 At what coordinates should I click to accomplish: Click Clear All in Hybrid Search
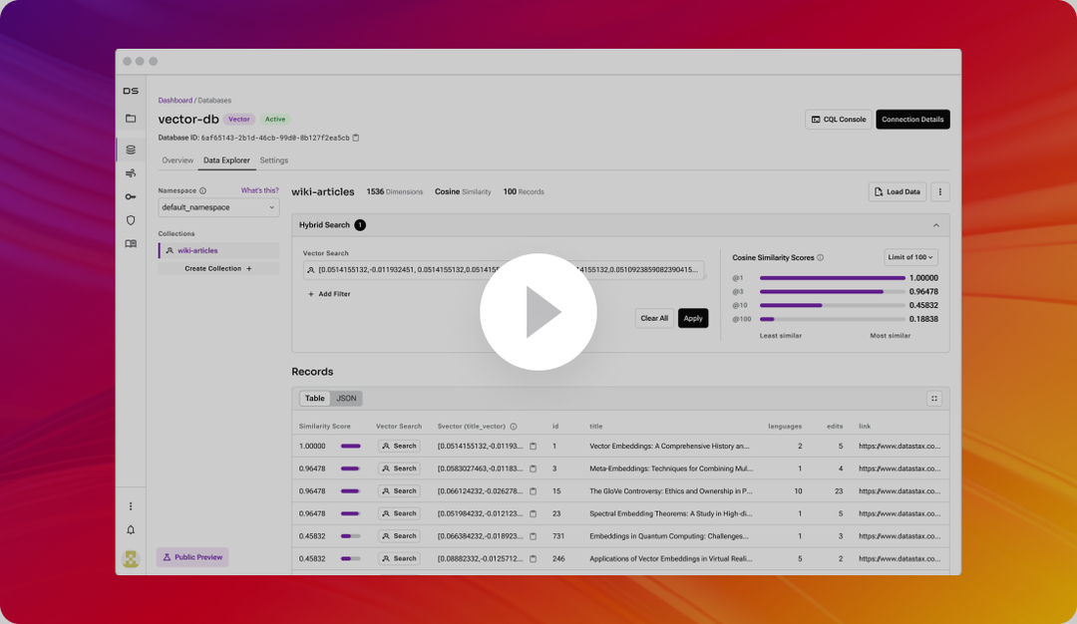click(x=654, y=319)
